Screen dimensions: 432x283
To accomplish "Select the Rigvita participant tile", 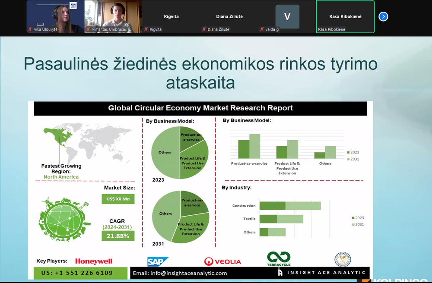I will [x=172, y=16].
